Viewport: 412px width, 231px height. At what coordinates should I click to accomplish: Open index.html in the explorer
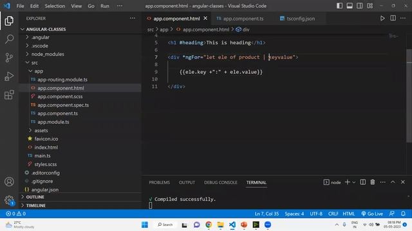pos(46,147)
